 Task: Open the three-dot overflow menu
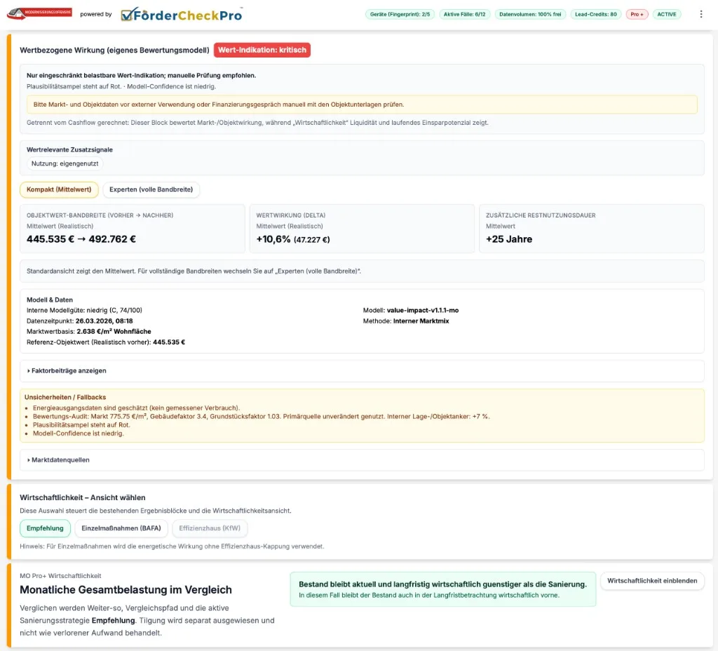(x=700, y=14)
